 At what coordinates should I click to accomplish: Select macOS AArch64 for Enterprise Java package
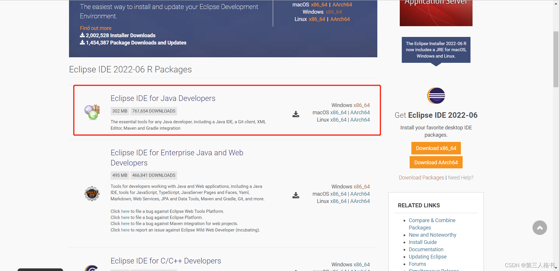(x=360, y=194)
